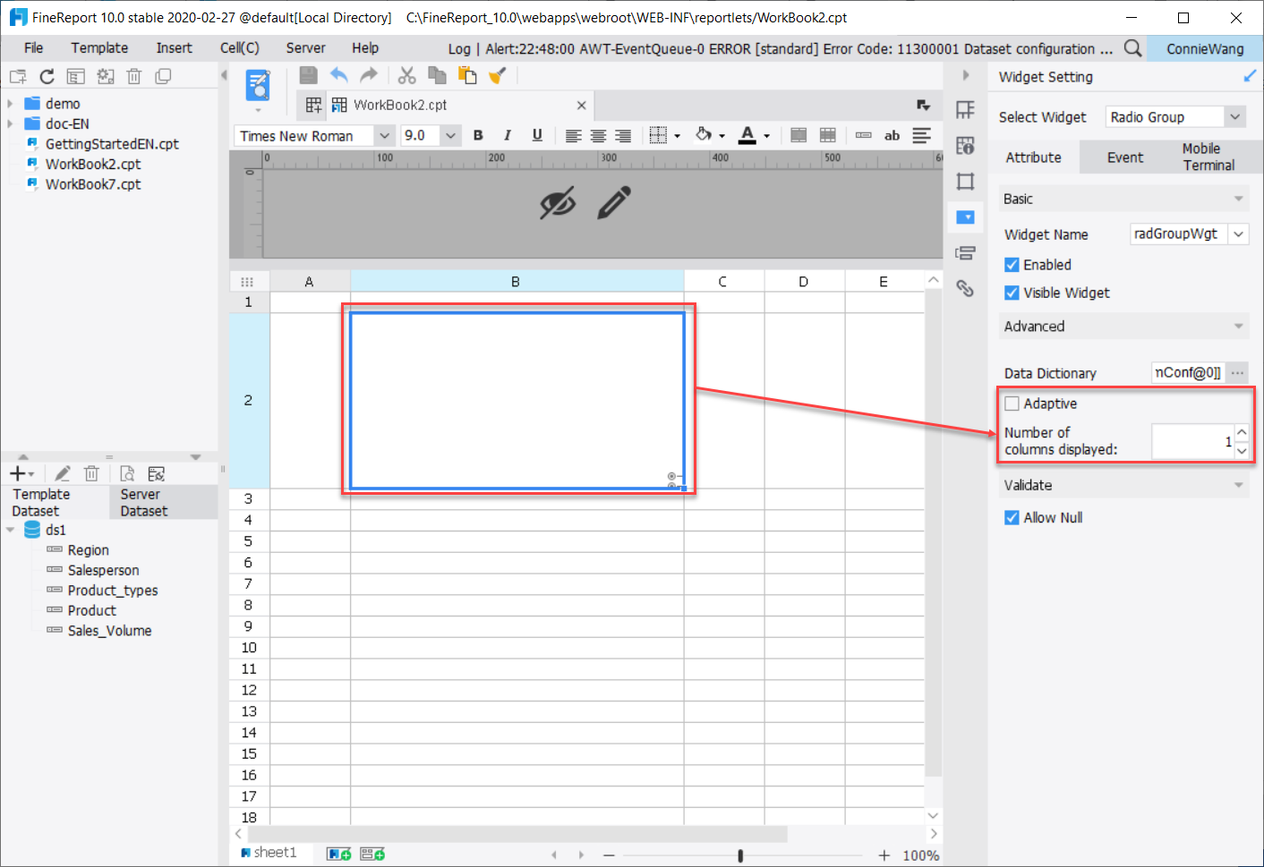The image size is (1264, 867).
Task: Collapse the Basic section
Action: (x=1239, y=199)
